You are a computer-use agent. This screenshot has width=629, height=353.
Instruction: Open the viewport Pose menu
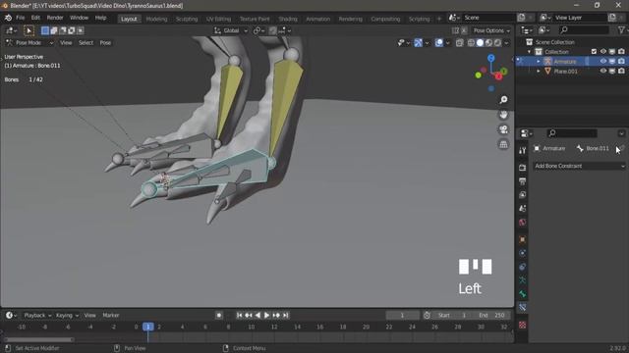coord(105,43)
